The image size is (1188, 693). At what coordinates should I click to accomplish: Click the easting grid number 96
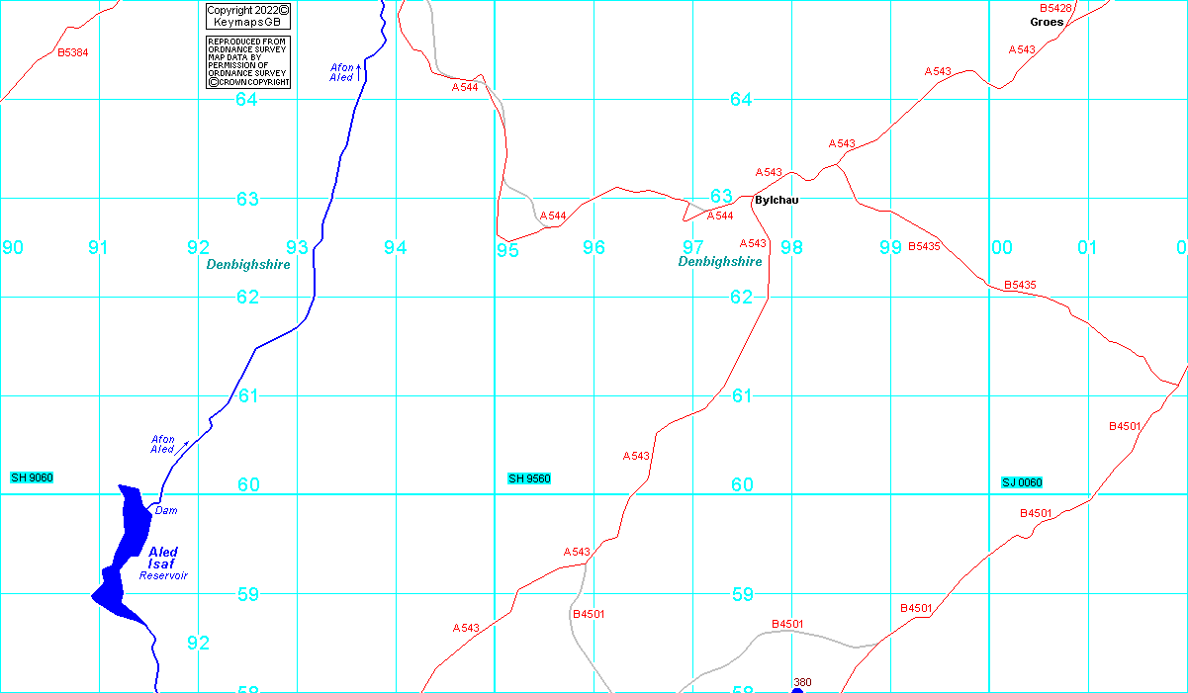[x=594, y=248]
